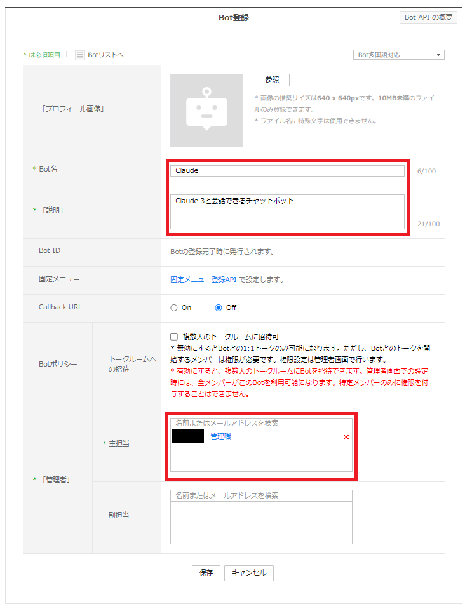Image resolution: width=465 pixels, height=608 pixels.
Task: Open the 固定メニュー登録API link
Action: tap(203, 280)
